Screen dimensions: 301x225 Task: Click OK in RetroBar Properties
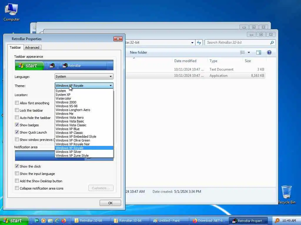[x=110, y=203]
